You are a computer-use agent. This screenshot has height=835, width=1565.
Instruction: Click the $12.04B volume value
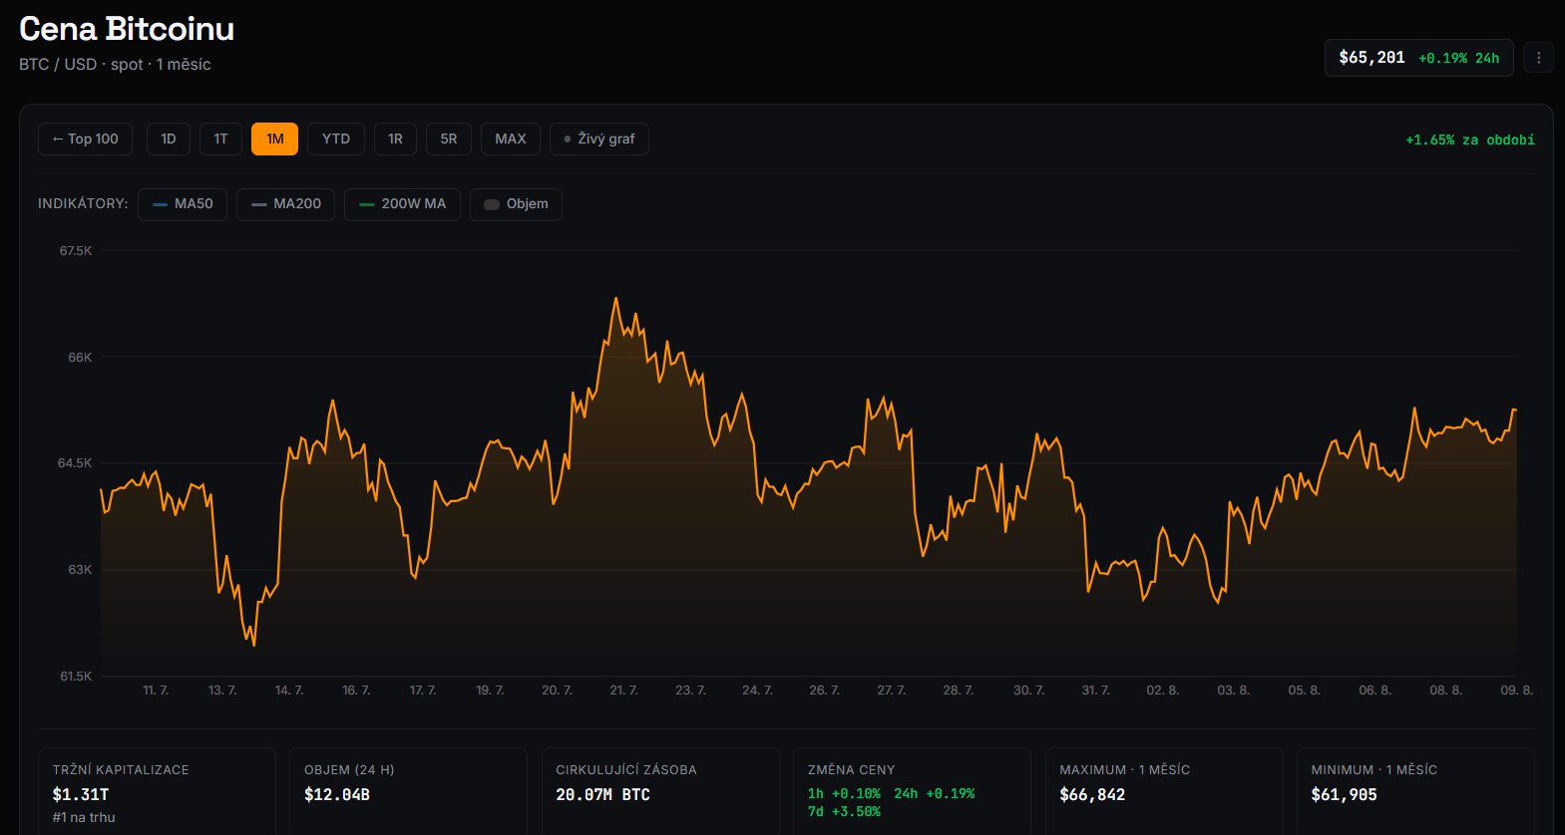click(x=337, y=795)
